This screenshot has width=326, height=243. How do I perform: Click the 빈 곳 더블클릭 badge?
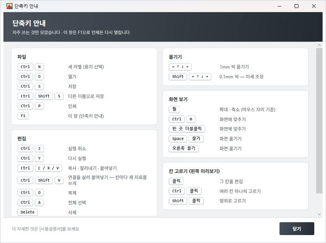(187, 129)
